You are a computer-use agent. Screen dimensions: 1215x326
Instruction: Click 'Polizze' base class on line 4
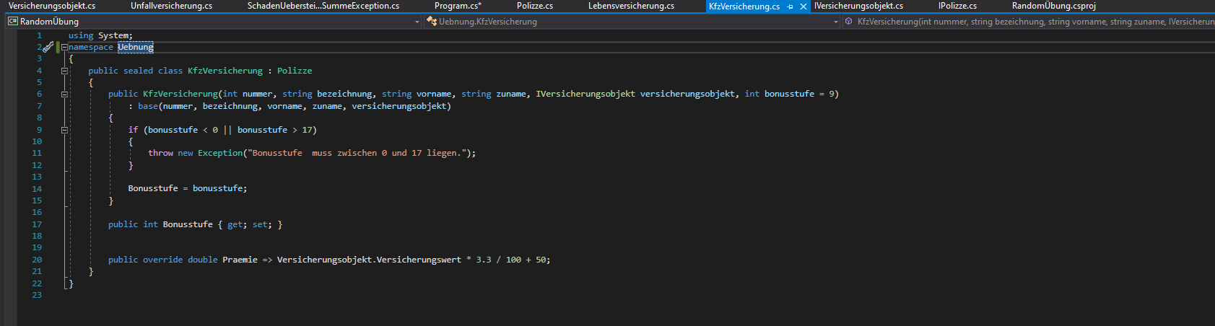tap(295, 71)
